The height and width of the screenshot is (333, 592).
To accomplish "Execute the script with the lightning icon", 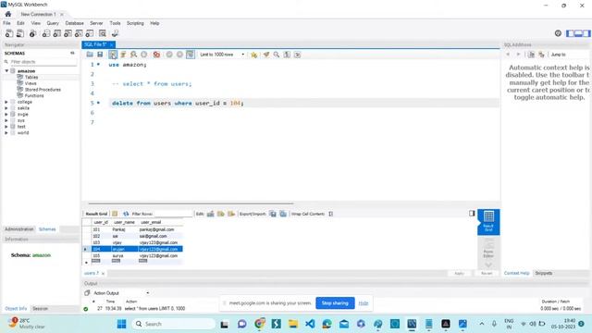I will tap(113, 55).
